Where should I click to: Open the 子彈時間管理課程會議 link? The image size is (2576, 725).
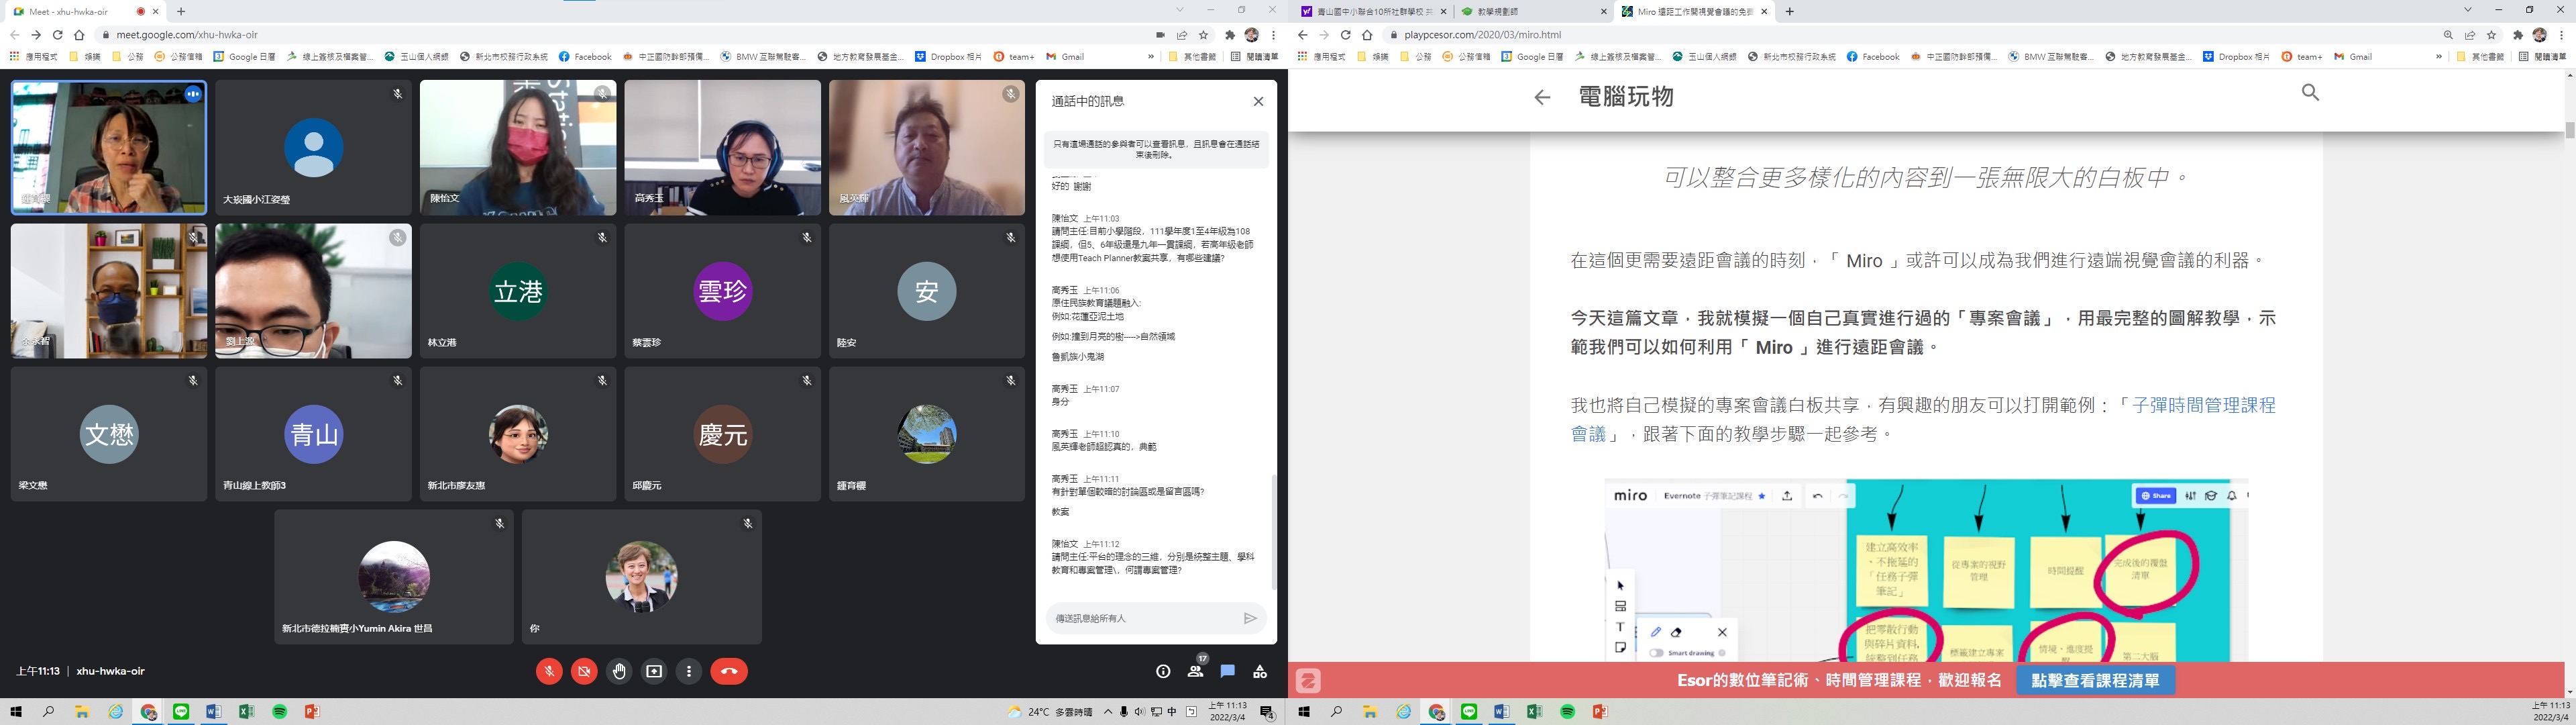pyautogui.click(x=2203, y=405)
